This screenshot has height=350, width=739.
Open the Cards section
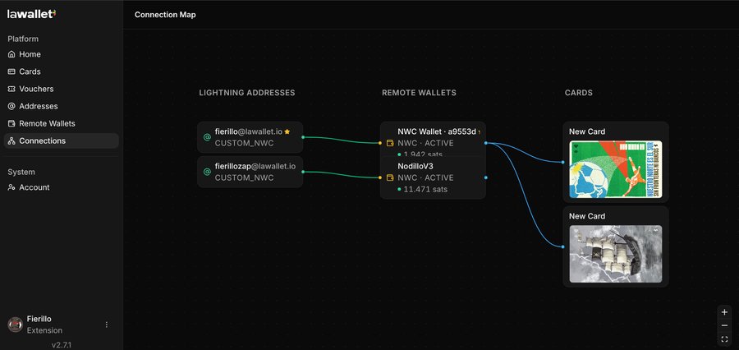62,71
